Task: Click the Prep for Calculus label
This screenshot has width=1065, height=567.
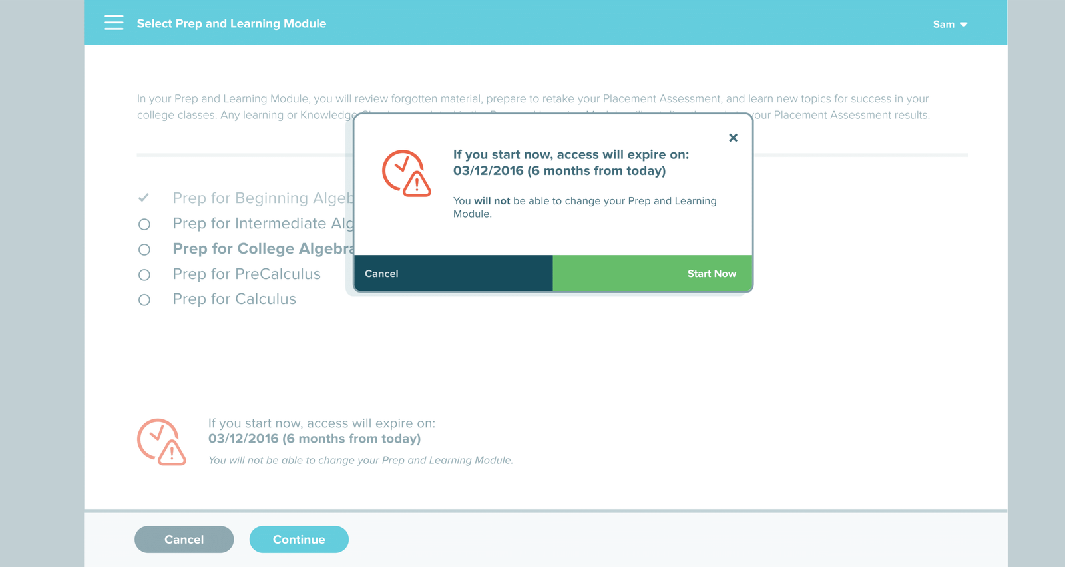Action: [x=234, y=299]
